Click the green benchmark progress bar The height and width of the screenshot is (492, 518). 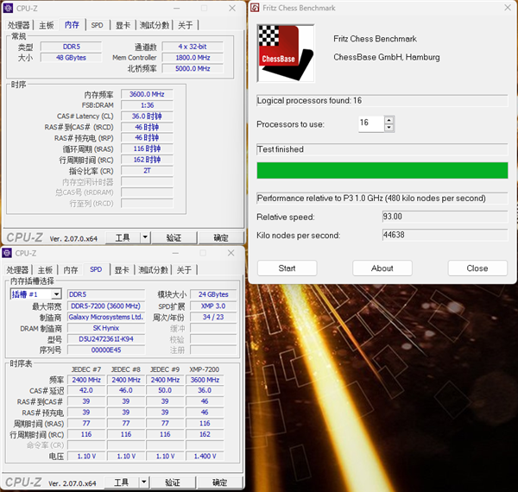coord(382,170)
